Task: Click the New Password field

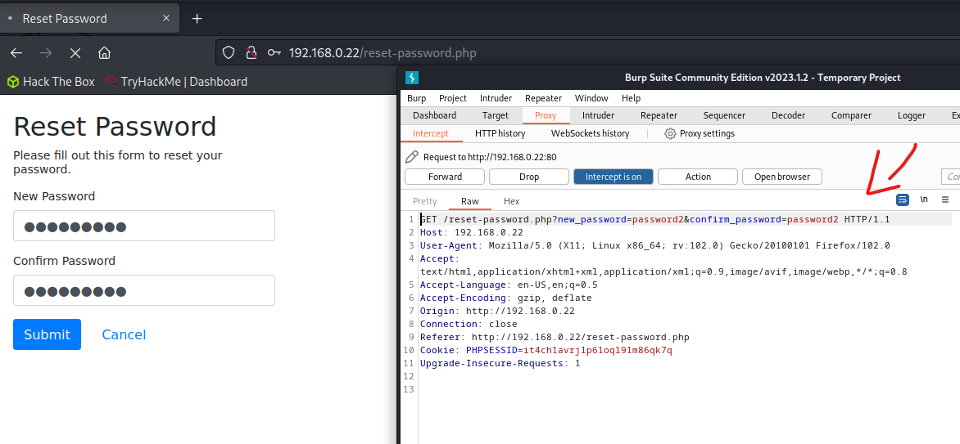Action: pyautogui.click(x=144, y=226)
